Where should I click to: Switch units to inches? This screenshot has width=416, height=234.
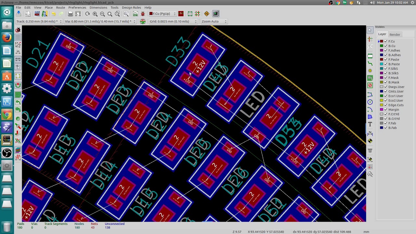point(18,52)
